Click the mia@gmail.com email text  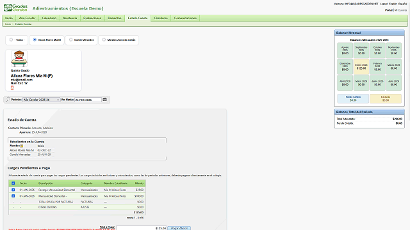tap(21, 80)
